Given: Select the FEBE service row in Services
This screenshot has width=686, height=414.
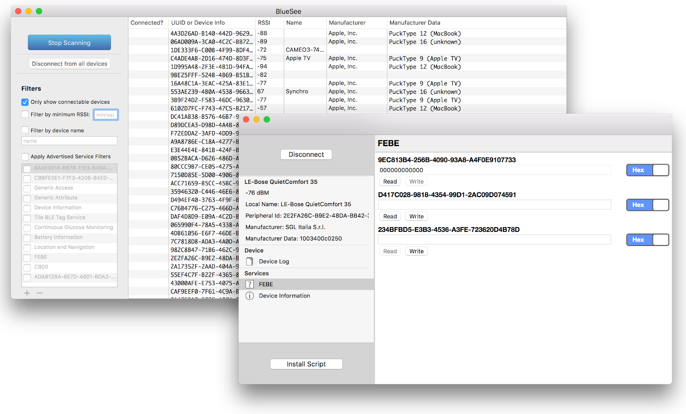Looking at the screenshot, I should 307,284.
